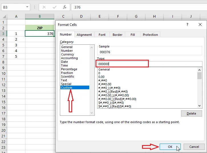Screen dimensions: 207x153
Task: Select column B header
Action: point(40,16)
